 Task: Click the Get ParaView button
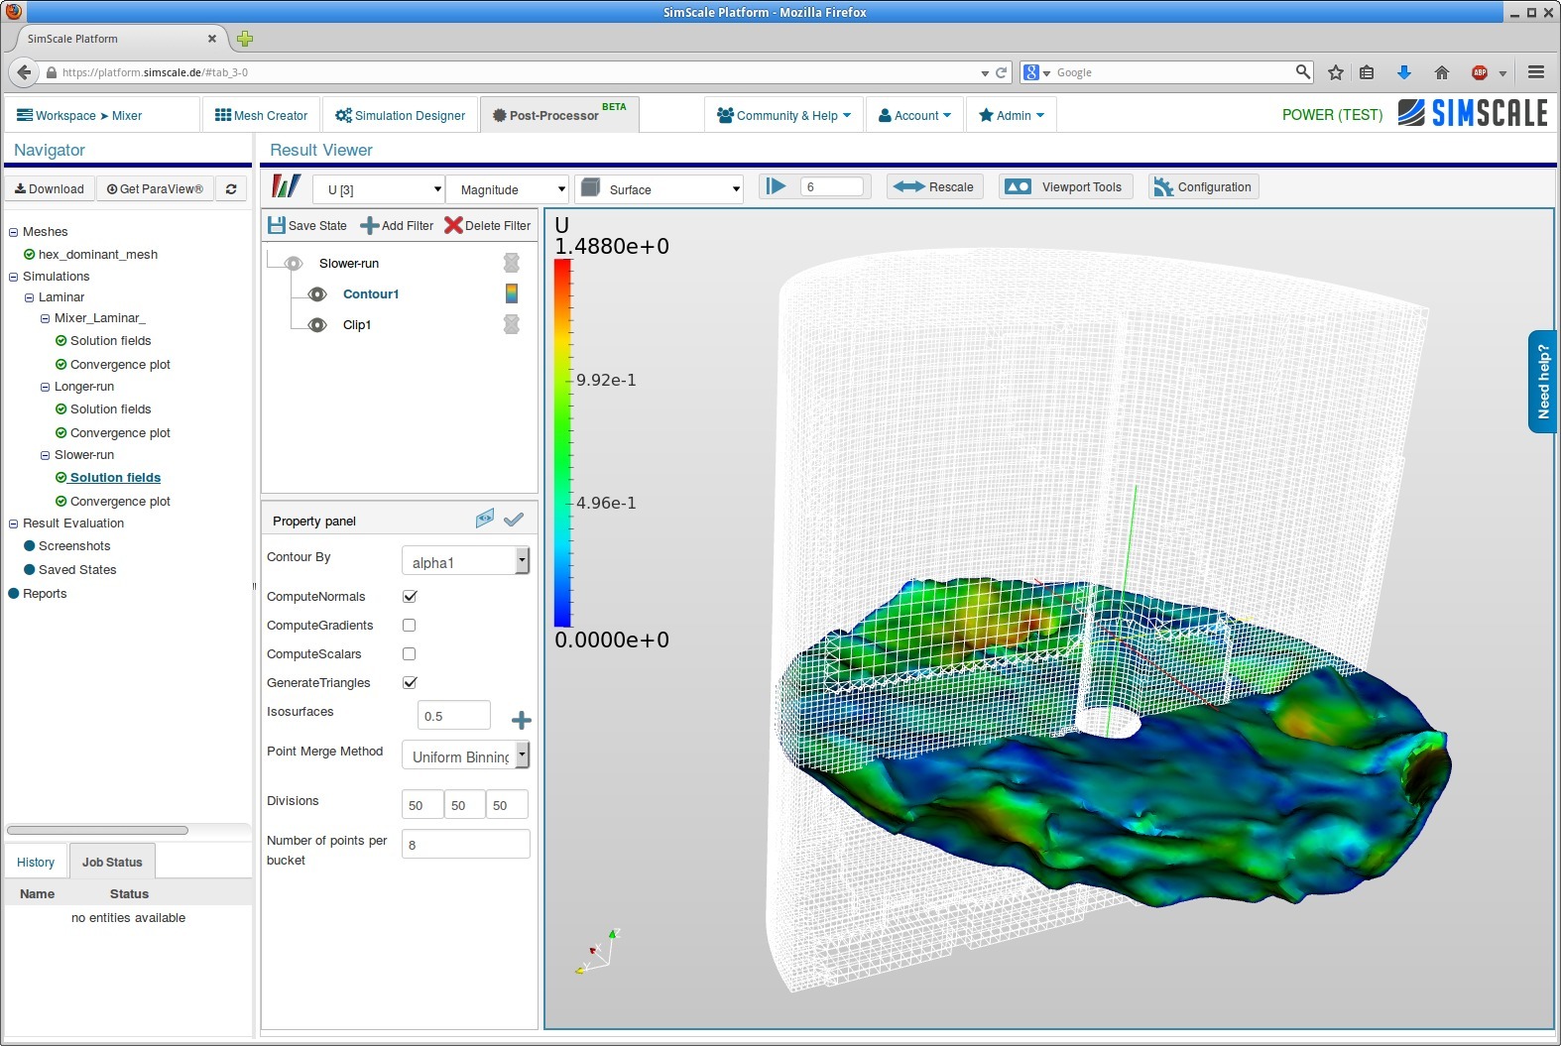(x=155, y=189)
